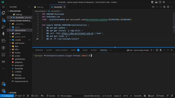Open the Remote Explorer view
The width and height of the screenshot is (175, 98).
[3, 41]
